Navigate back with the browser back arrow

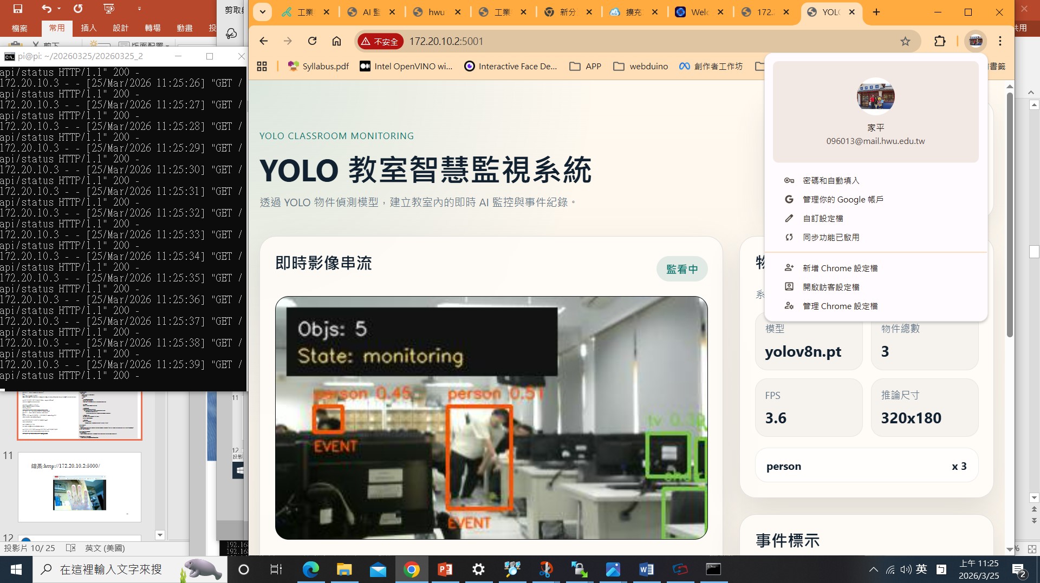(263, 41)
